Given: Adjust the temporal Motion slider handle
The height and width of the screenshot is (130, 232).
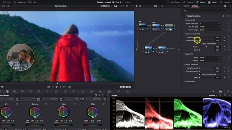Looking at the screenshot, I should click(206, 47).
